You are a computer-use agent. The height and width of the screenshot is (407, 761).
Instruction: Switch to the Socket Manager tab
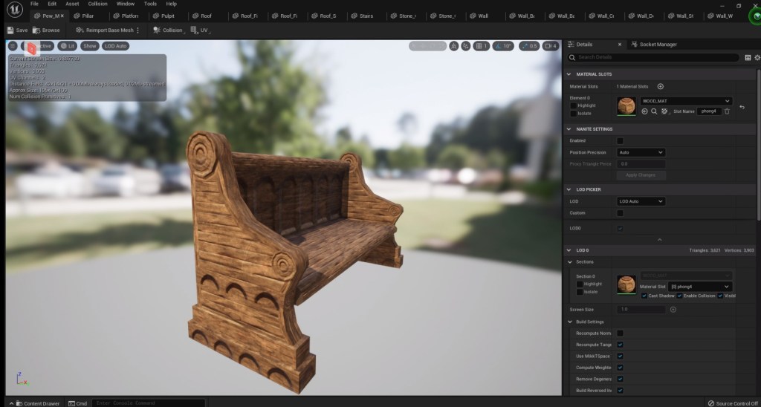pos(652,45)
